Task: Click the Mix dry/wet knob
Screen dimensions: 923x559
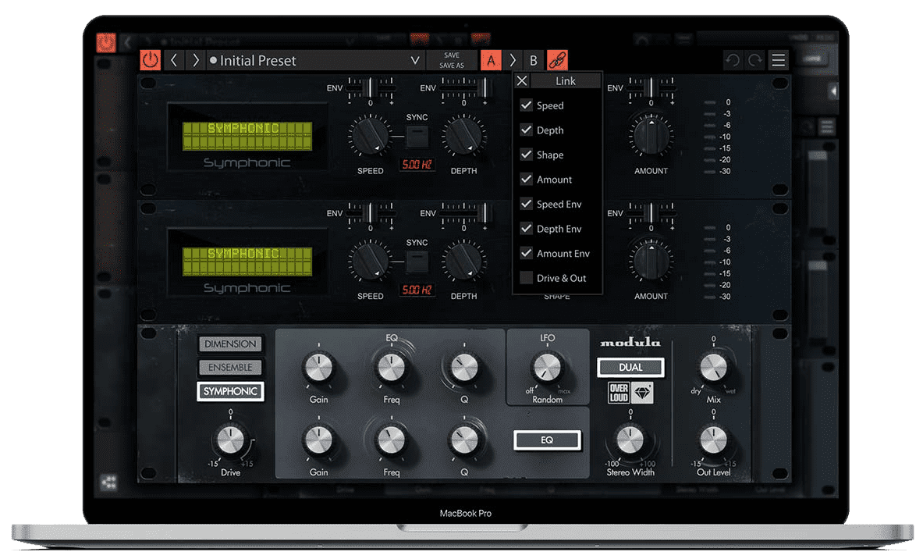Action: [x=713, y=367]
